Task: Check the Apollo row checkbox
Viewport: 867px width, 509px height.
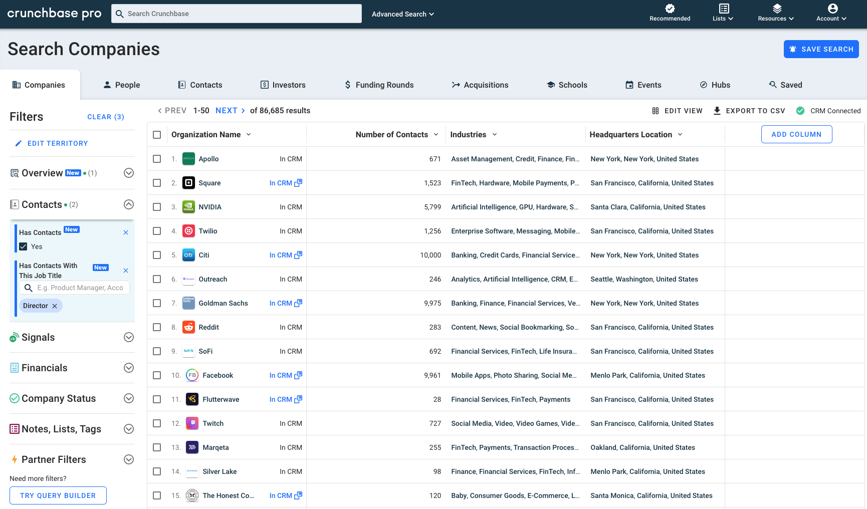Action: tap(157, 159)
